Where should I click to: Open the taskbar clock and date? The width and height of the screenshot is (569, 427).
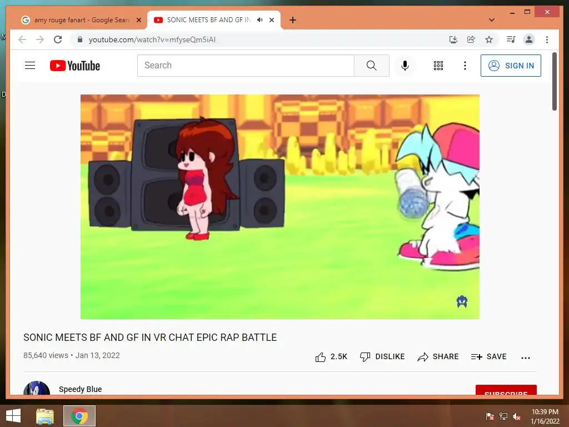(x=545, y=416)
